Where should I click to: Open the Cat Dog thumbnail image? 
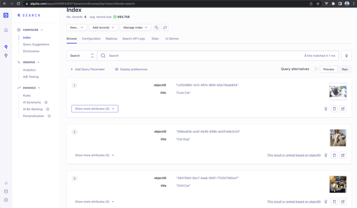[338, 138]
